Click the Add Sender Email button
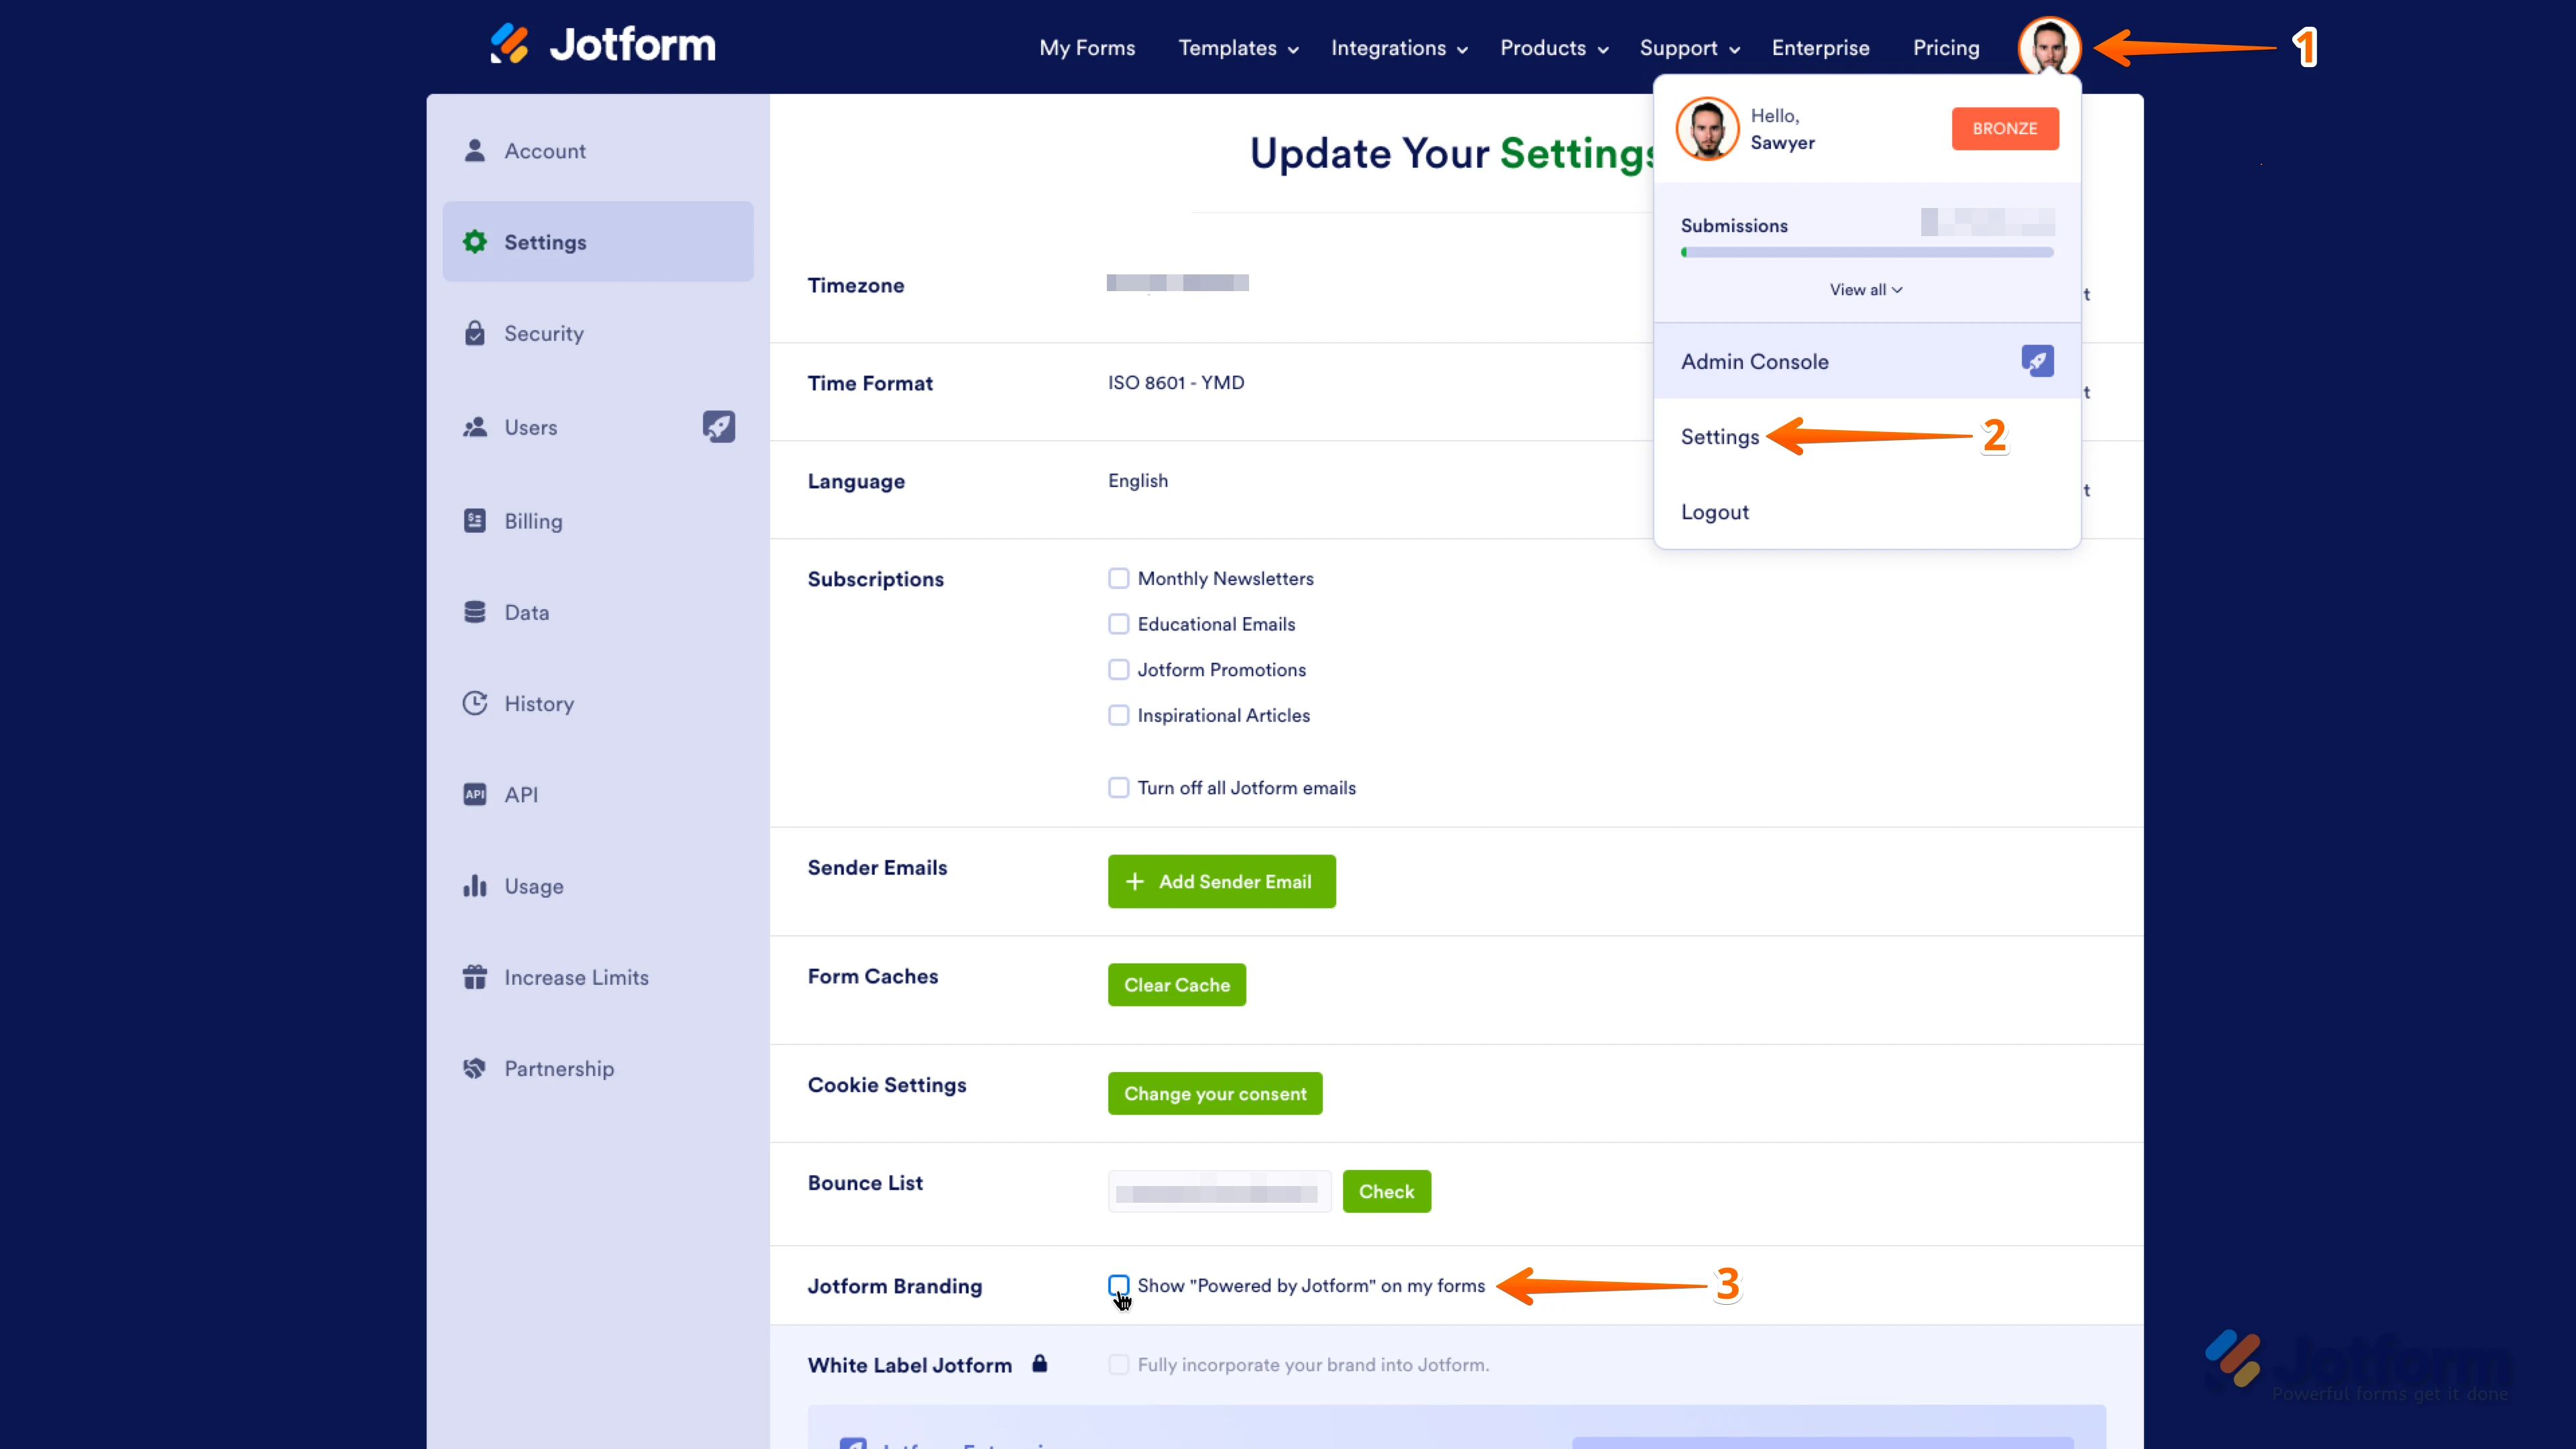The image size is (2576, 1449). pyautogui.click(x=1221, y=881)
